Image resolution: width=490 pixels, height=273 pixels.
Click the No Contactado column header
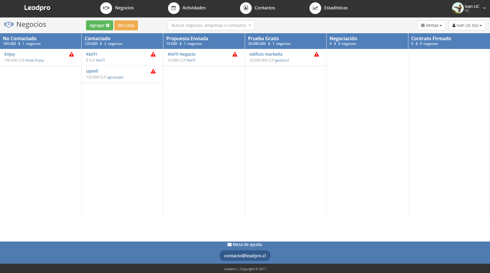click(x=41, y=41)
